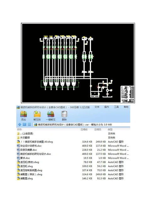The image size is (157, 222).
Task: Open the 操作 menu
Action: [106, 107]
